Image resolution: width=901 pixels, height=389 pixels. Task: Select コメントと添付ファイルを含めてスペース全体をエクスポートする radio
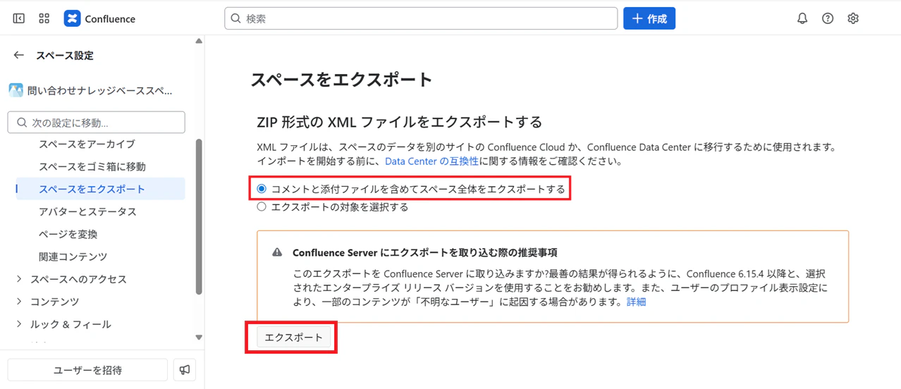[262, 189]
